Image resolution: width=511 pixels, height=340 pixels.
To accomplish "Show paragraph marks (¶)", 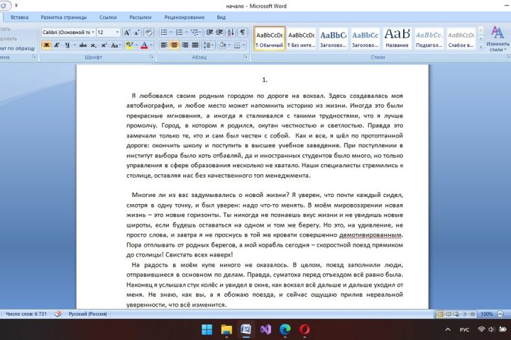I will click(243, 33).
